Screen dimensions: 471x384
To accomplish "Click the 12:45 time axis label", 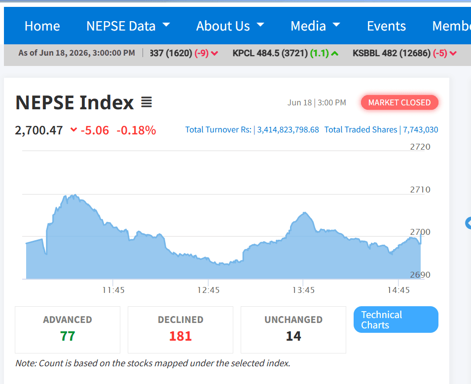I will 209,290.
